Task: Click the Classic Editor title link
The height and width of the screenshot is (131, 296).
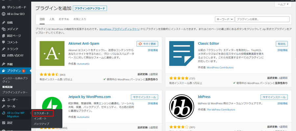Action: (x=209, y=44)
